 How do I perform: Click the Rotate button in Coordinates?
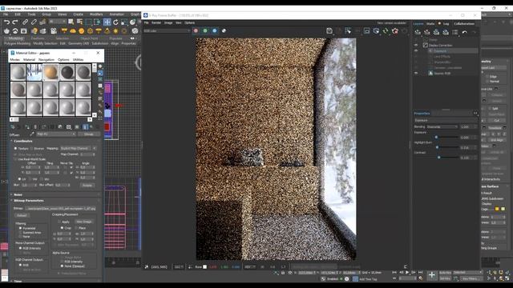click(x=87, y=185)
